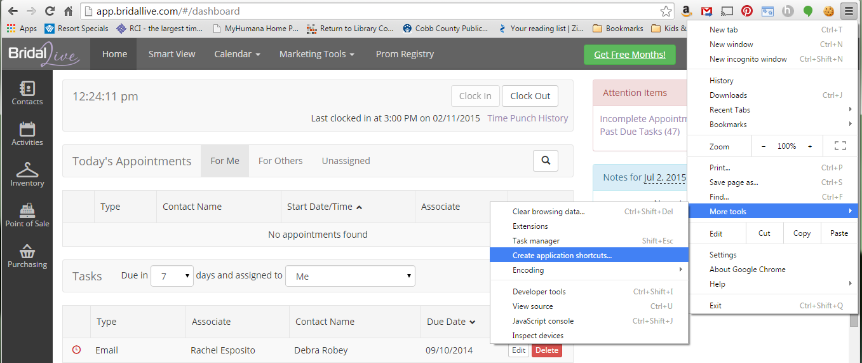
Task: Click Get Free Months button
Action: (630, 55)
